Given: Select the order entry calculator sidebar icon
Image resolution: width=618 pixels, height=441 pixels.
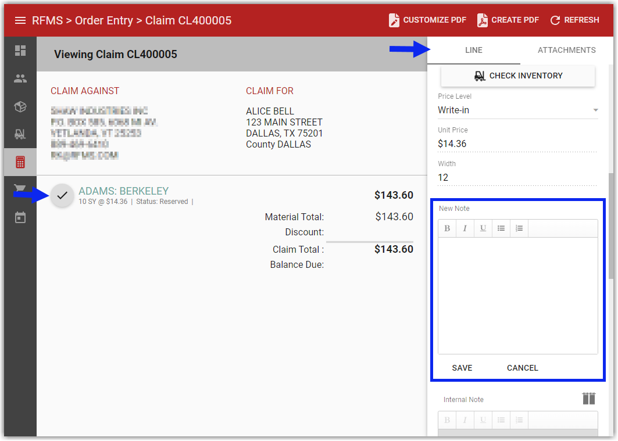Looking at the screenshot, I should click(x=20, y=162).
